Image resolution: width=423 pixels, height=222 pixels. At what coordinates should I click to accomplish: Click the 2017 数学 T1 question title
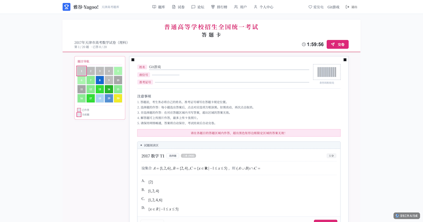pyautogui.click(x=153, y=156)
